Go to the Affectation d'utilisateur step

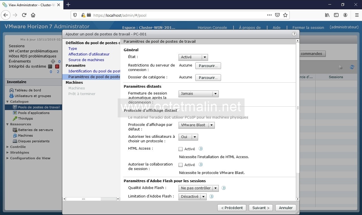coord(89,54)
